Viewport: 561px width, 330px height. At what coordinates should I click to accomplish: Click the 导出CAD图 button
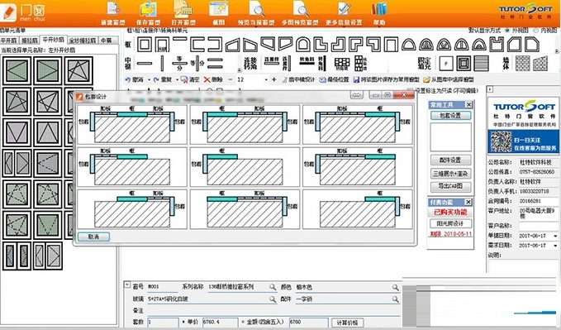(x=450, y=186)
